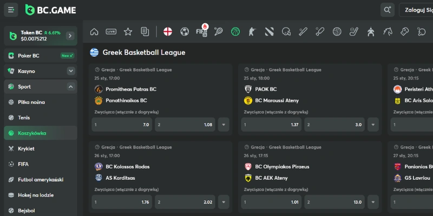
Task: Open the GS Lavriou team name
Action: (417, 178)
